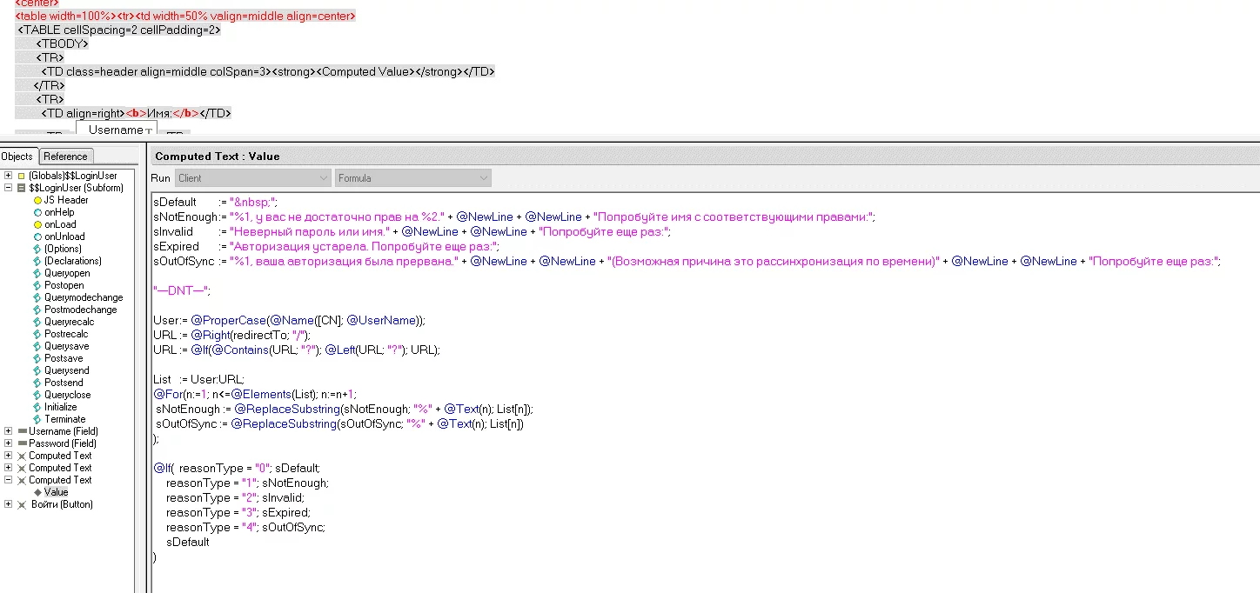Viewport: 1260px width, 593px height.
Task: Click the onLoad event circle icon
Action: 37,224
